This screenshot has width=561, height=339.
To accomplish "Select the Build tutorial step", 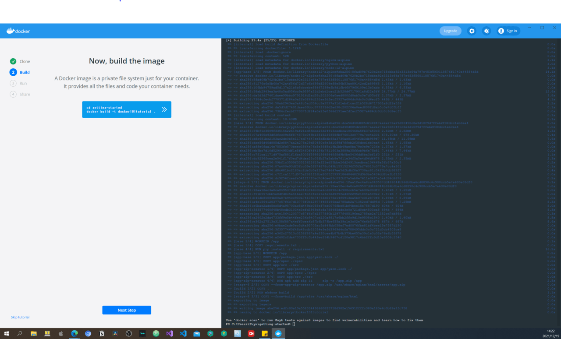I will 20,72.
